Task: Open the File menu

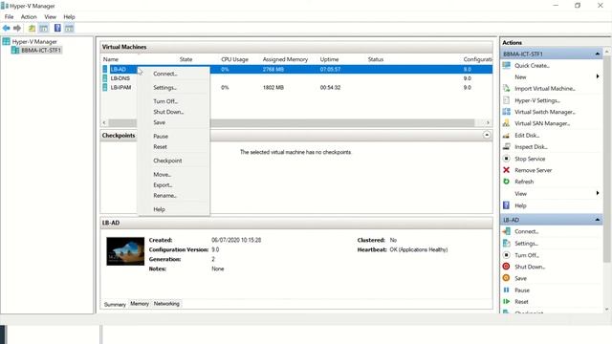Action: point(9,17)
